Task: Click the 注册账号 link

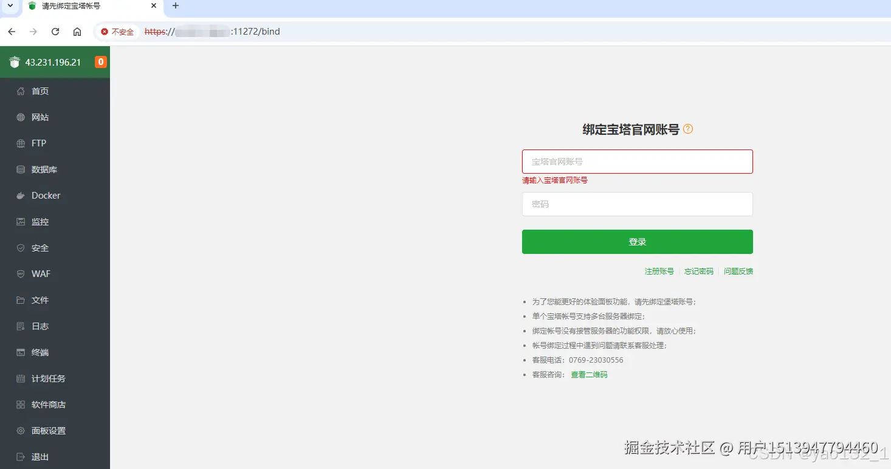Action: [659, 272]
